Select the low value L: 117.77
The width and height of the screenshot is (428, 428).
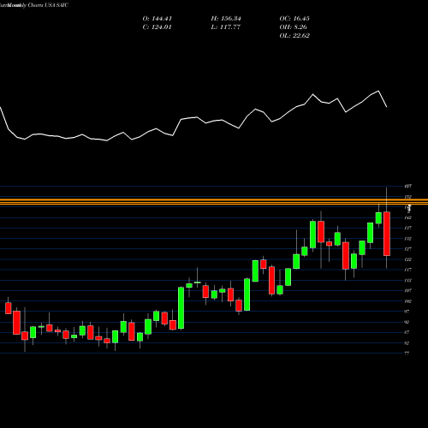226,27
